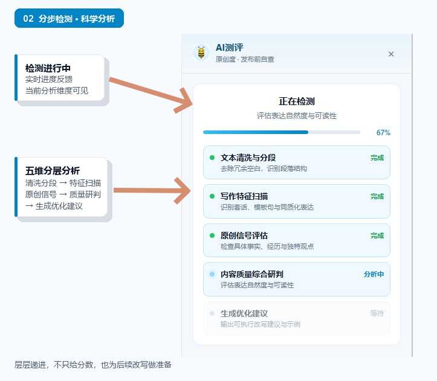
Task: Click the 67% detection progress bar
Action: coord(282,132)
